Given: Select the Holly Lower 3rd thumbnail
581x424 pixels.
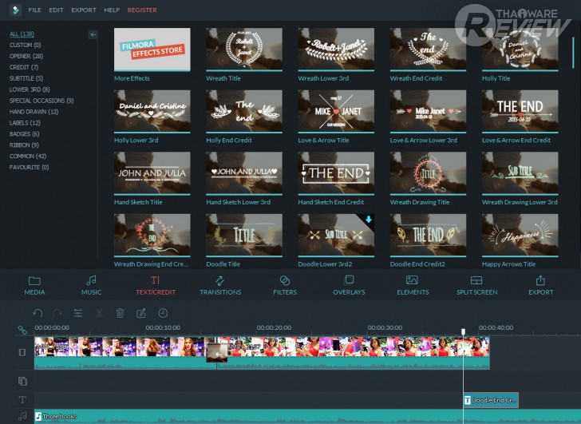Looking at the screenshot, I should [x=152, y=111].
